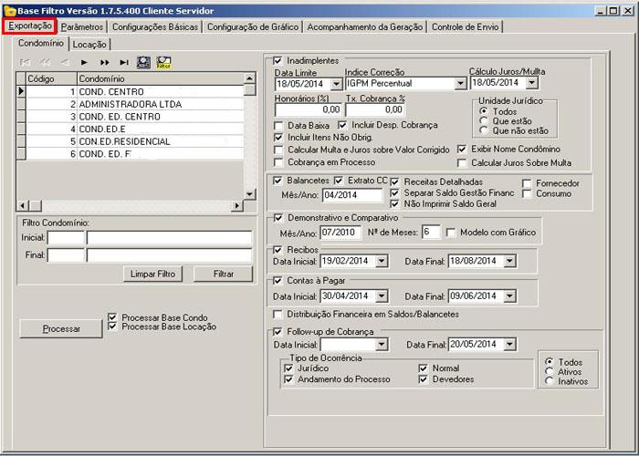
Task: Click the yellow Filter icon
Action: point(163,62)
